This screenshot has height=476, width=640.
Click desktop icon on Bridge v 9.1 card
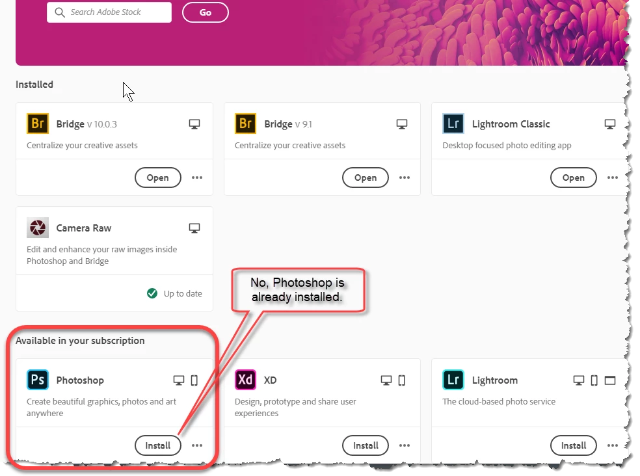pyautogui.click(x=402, y=124)
